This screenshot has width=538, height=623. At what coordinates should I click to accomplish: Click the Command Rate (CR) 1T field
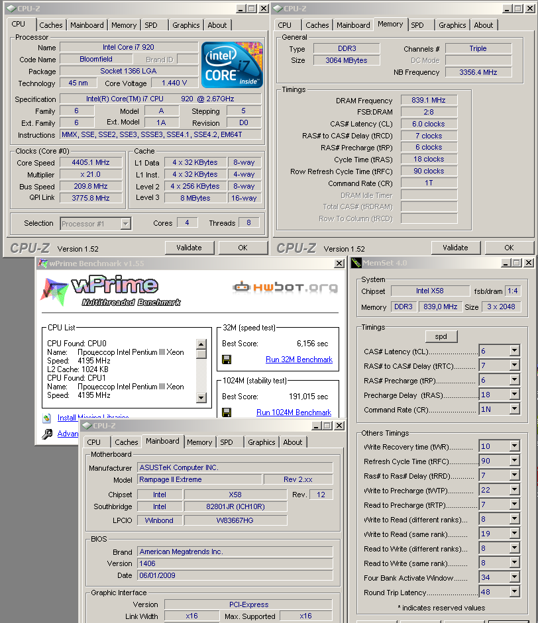(x=429, y=183)
